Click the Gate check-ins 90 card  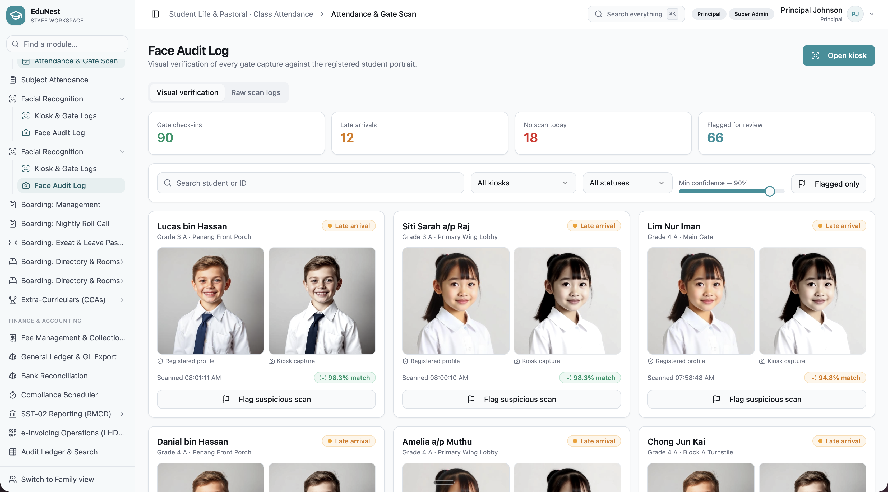pyautogui.click(x=237, y=133)
